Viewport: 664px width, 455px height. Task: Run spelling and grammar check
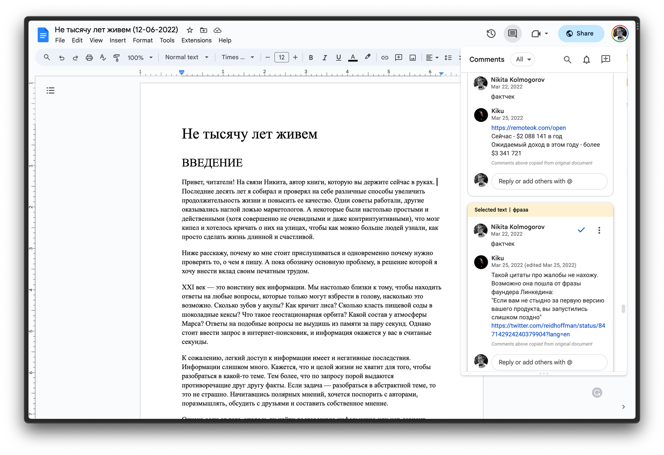pos(103,57)
